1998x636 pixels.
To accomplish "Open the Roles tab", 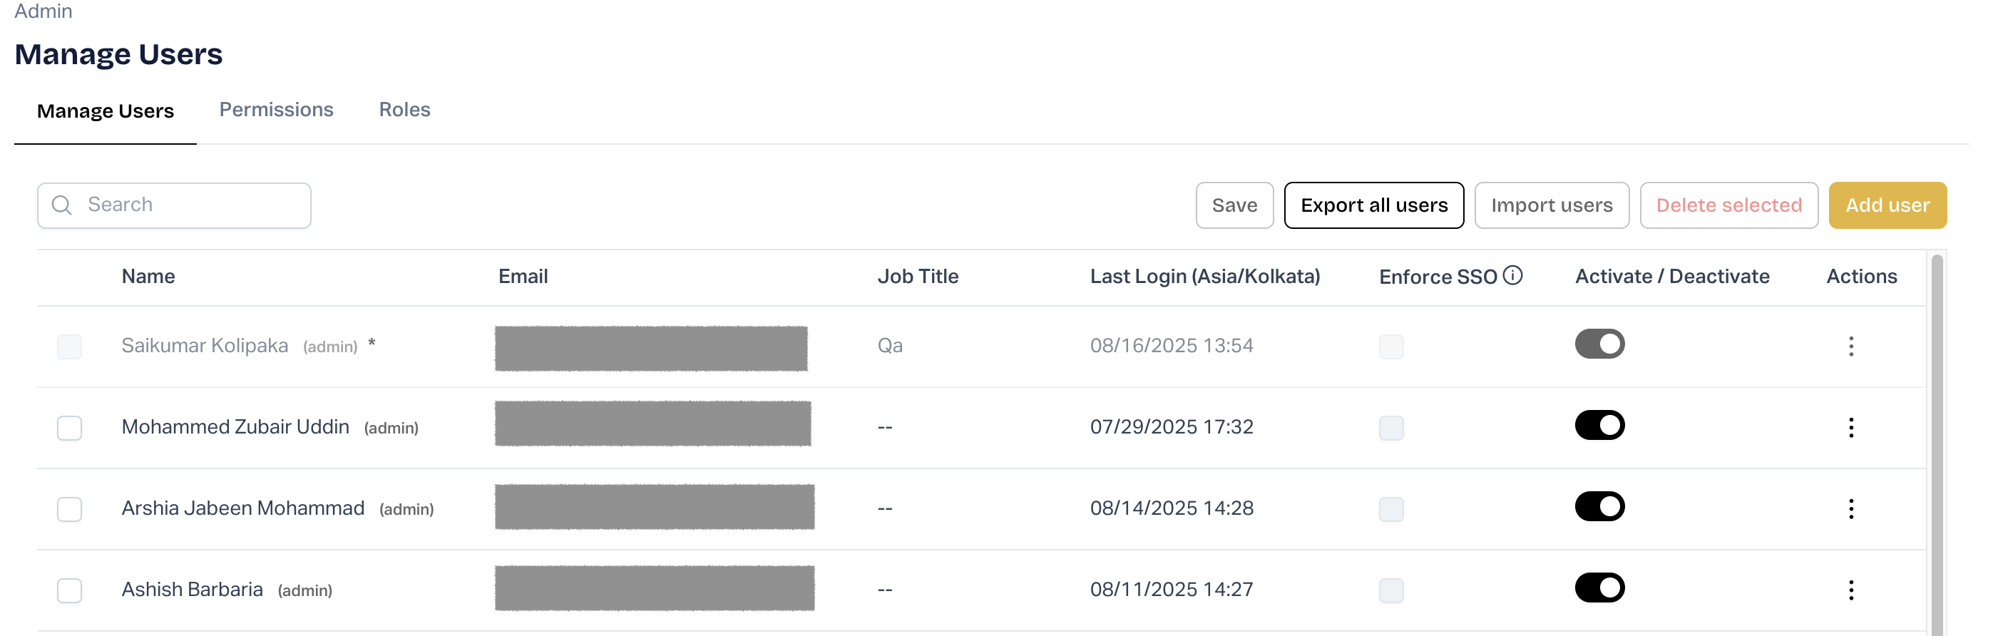I will tap(404, 110).
